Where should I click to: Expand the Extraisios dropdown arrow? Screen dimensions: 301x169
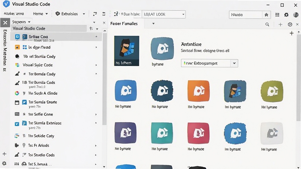click(x=84, y=14)
